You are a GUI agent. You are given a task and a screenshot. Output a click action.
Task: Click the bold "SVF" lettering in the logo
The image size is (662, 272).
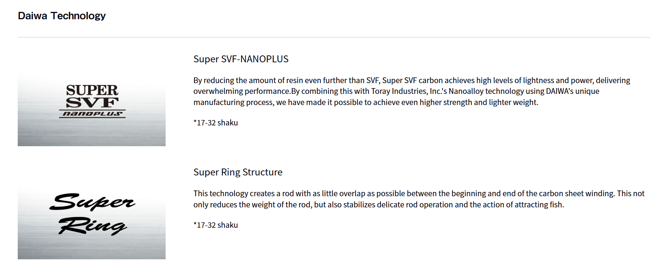tap(92, 102)
